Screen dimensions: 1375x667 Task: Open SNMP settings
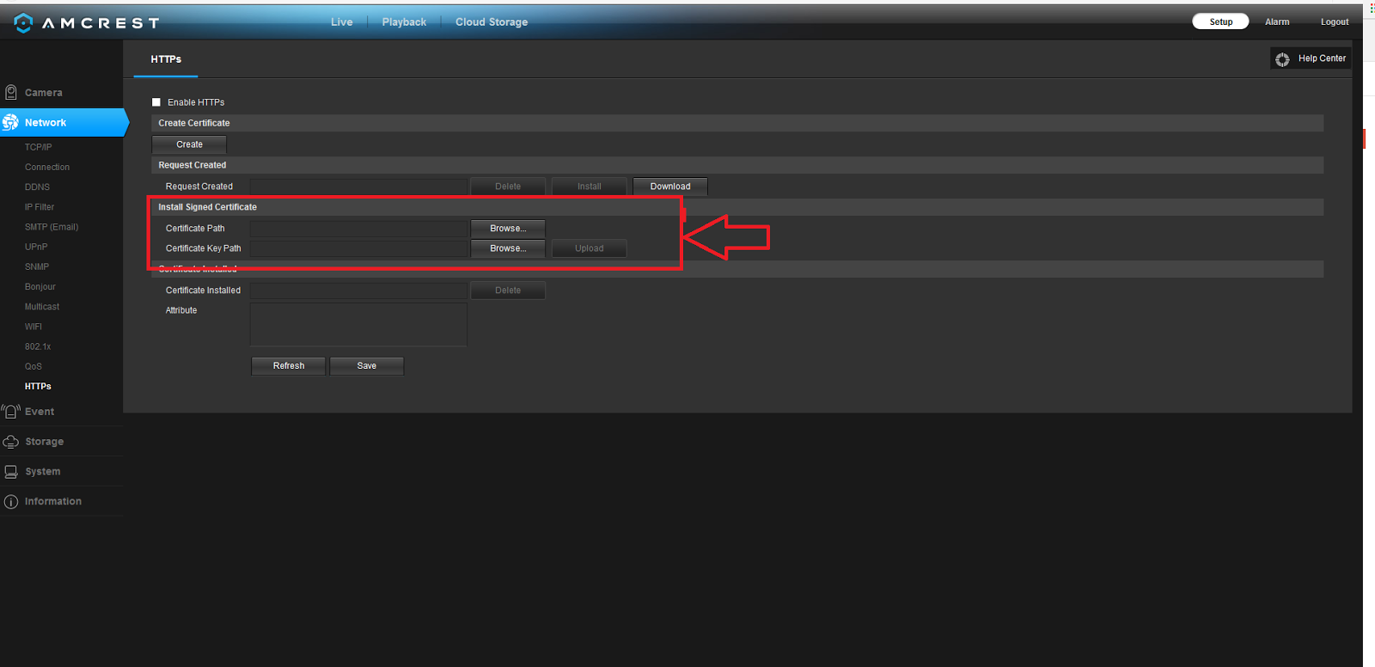(x=37, y=266)
